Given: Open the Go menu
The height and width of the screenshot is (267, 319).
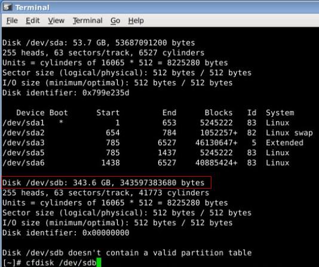Looking at the screenshot, I should pyautogui.click(x=115, y=20).
